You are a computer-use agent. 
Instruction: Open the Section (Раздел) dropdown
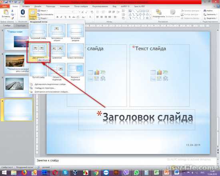pos(43,18)
